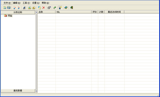Click the new folder with star icon
This screenshot has height=97, width=160.
pos(39,8)
